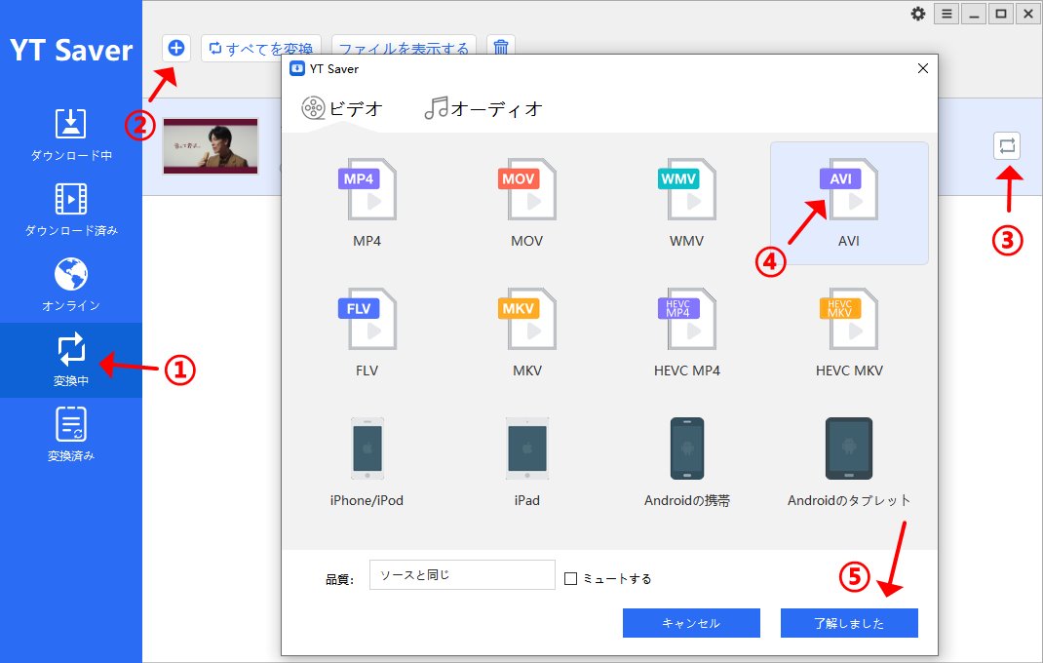Select the MP4 format icon

[x=367, y=190]
